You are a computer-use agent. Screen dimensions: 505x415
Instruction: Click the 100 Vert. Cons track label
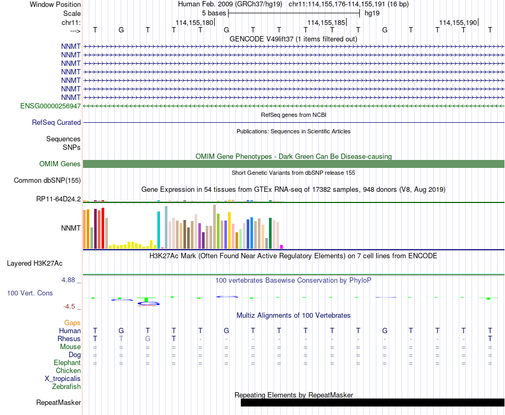30,293
